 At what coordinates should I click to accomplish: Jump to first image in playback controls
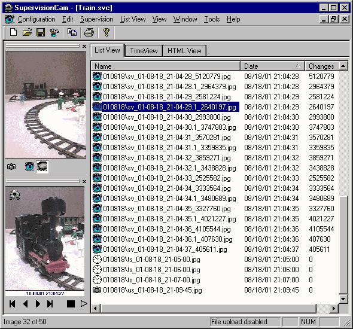pos(13,304)
